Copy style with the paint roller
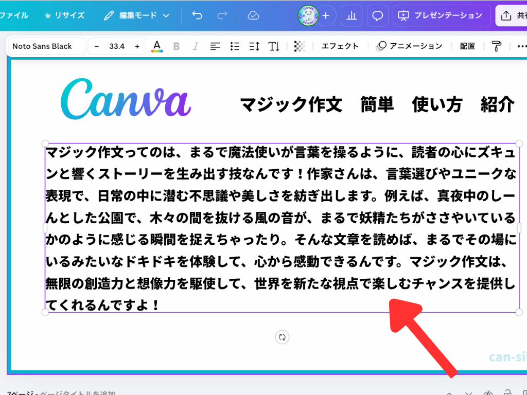Image resolution: width=527 pixels, height=395 pixels. 497,46
